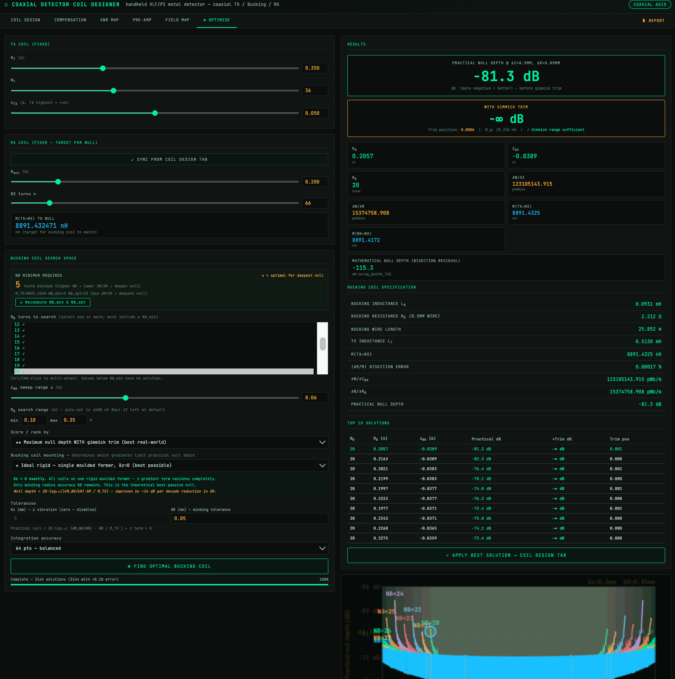The width and height of the screenshot is (675, 679).
Task: Click the Recompute NB_min & NB_opt refresh icon
Action: (21, 302)
